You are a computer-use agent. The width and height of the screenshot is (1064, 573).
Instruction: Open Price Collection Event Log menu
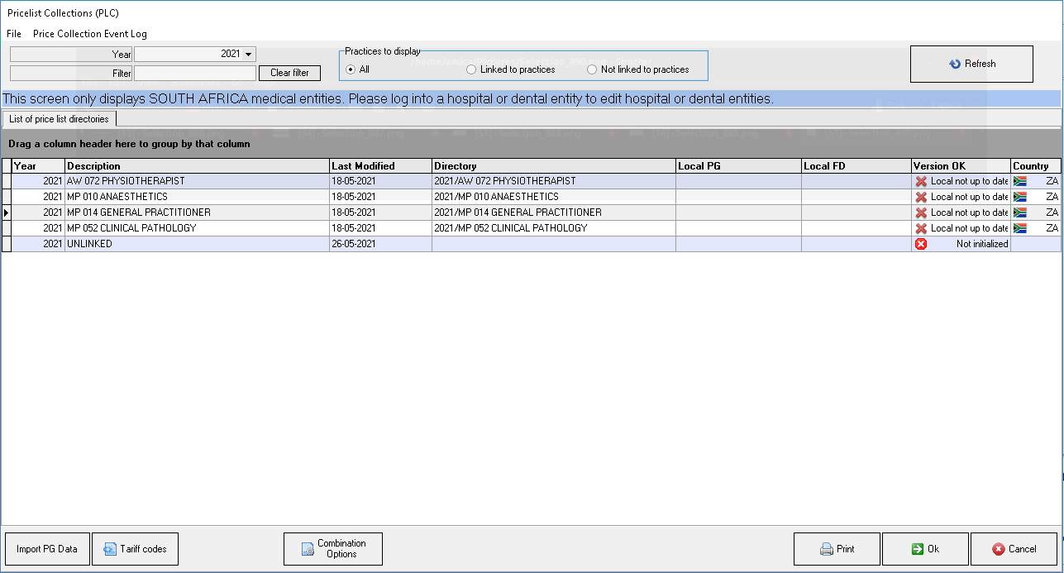pyautogui.click(x=90, y=34)
